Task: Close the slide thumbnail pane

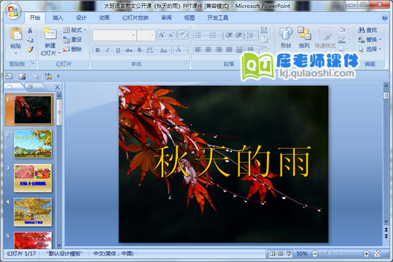Action: pyautogui.click(x=58, y=87)
